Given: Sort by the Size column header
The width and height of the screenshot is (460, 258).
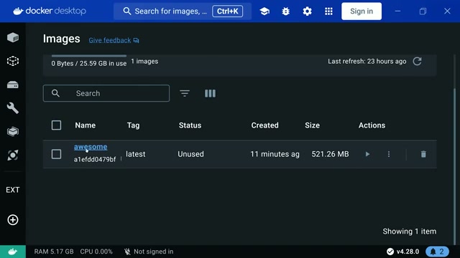Looking at the screenshot, I should pos(312,125).
